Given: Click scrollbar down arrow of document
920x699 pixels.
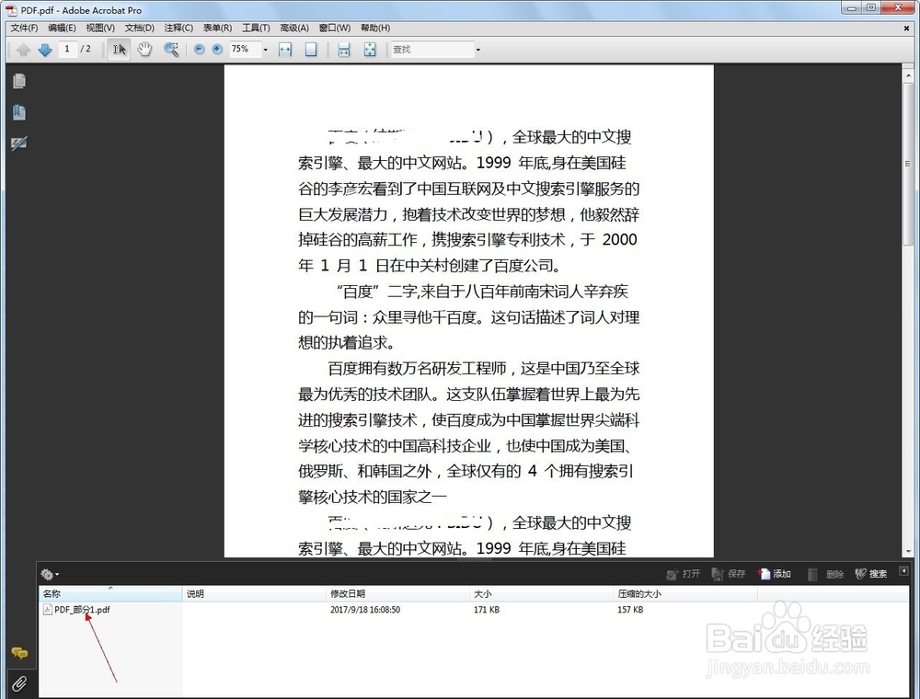Looking at the screenshot, I should click(x=908, y=551).
